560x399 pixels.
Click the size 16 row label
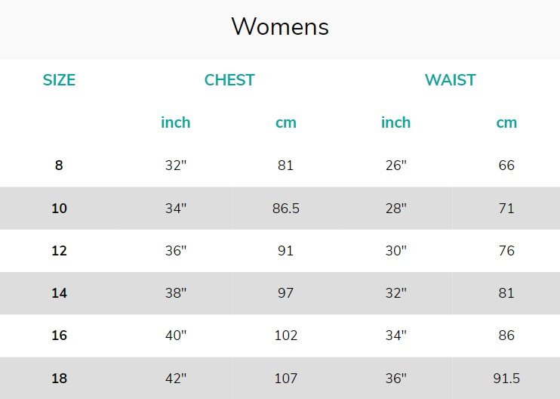[x=59, y=336]
